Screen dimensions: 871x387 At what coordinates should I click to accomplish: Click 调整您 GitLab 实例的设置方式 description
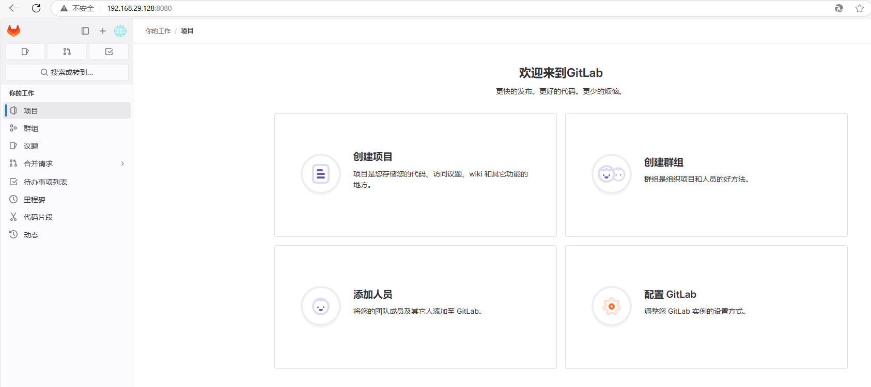[695, 311]
